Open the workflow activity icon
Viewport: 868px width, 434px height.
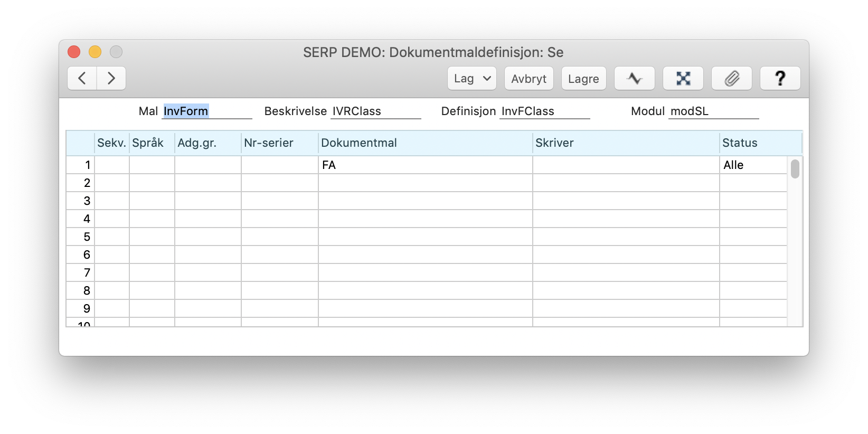635,78
